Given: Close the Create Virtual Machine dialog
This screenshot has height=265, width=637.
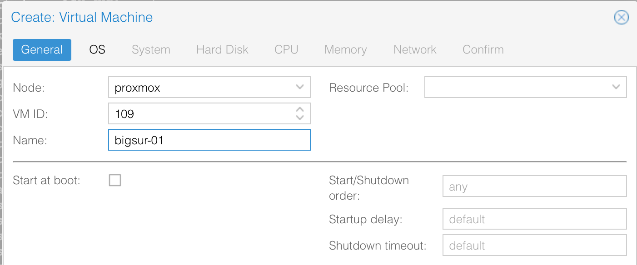Looking at the screenshot, I should coord(621,17).
